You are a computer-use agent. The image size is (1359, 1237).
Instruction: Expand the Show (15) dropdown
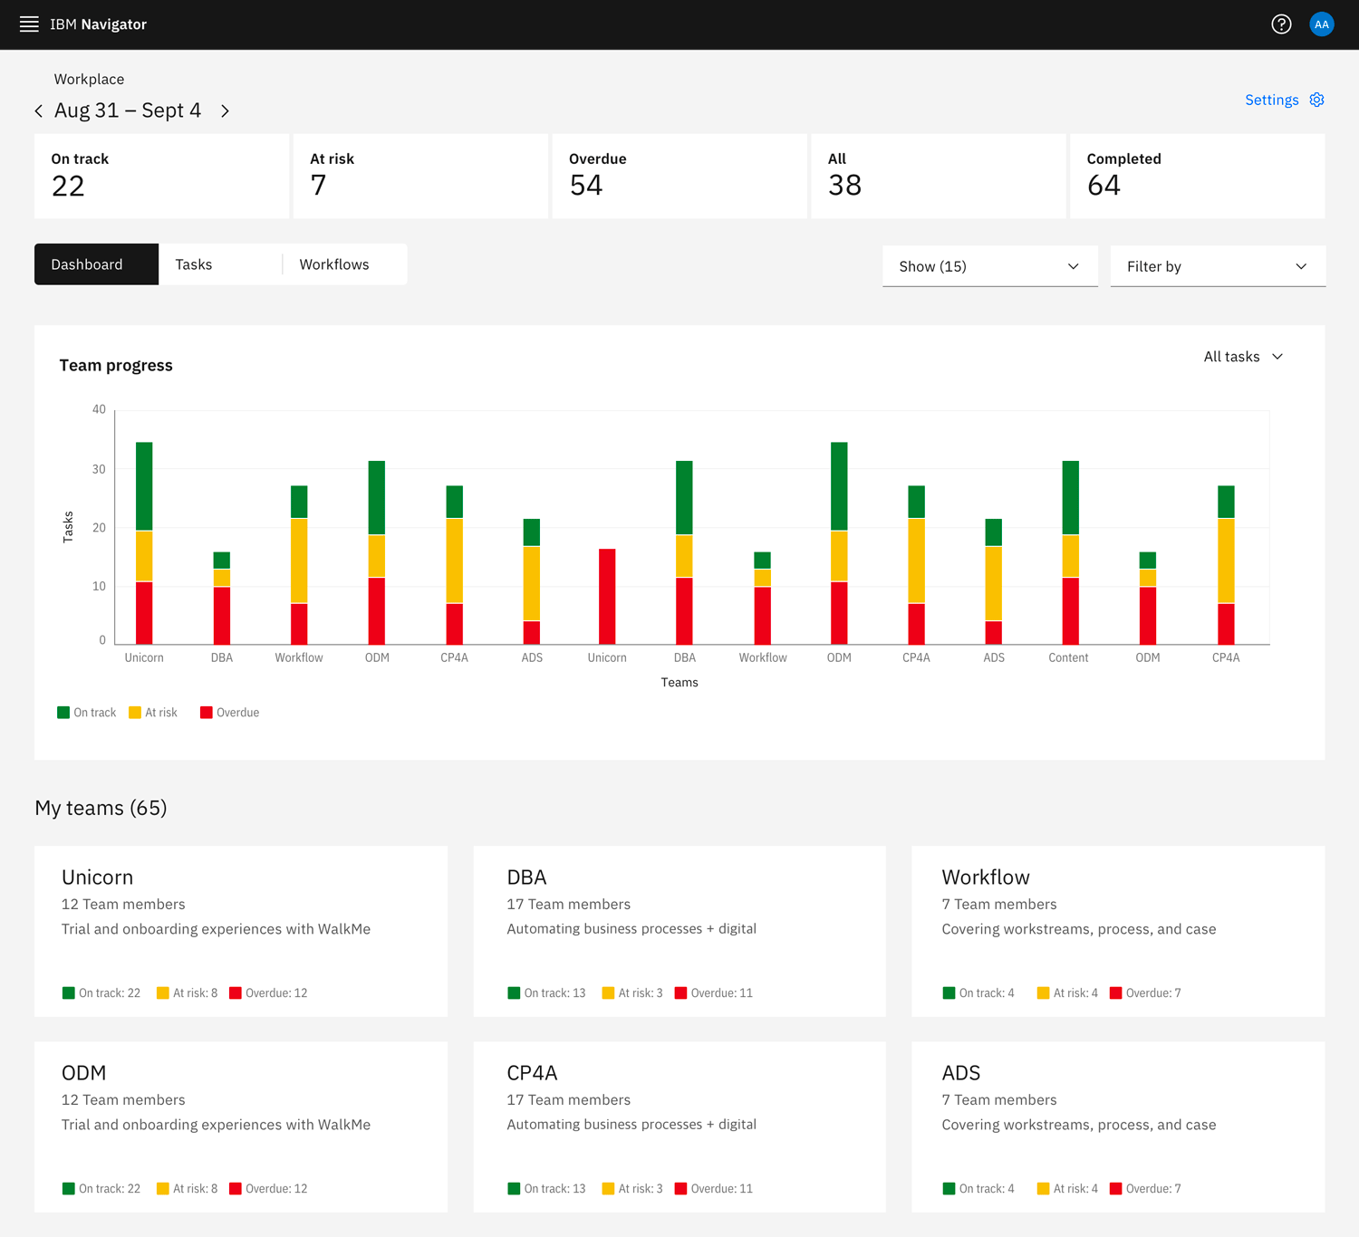[990, 266]
